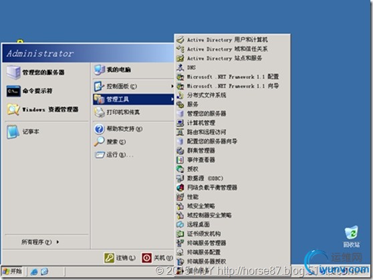Image resolution: width=373 pixels, height=280 pixels.
Task: Open Active Directory 站点和服务 icon
Action: point(180,58)
